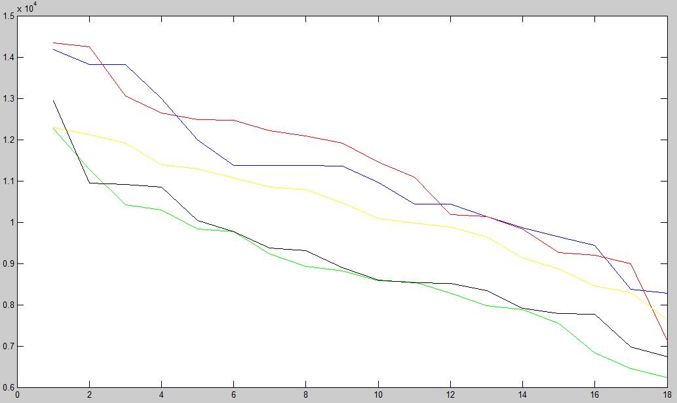Click the y-axis tick label 1.2
The height and width of the screenshot is (403, 677).
(x=8, y=140)
